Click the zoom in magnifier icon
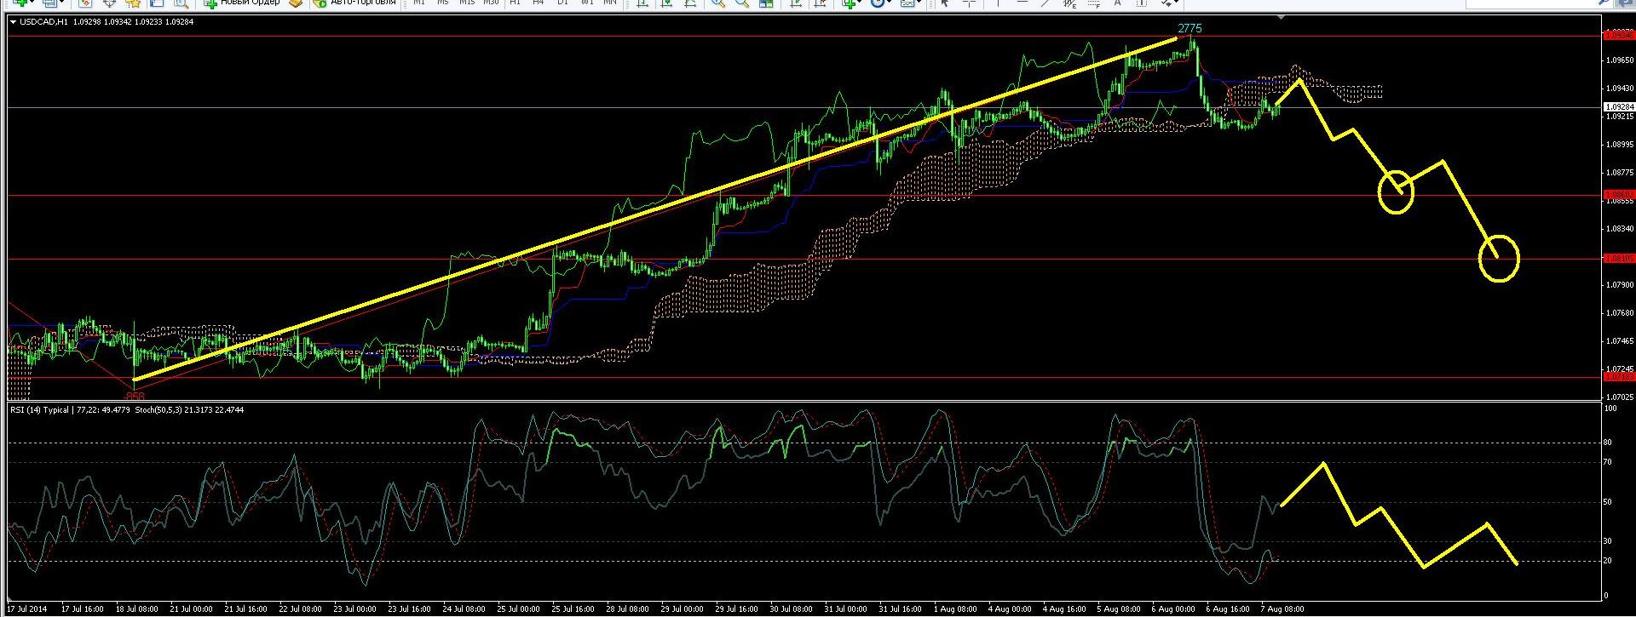Screen dimensions: 1636x617 (x=718, y=3)
